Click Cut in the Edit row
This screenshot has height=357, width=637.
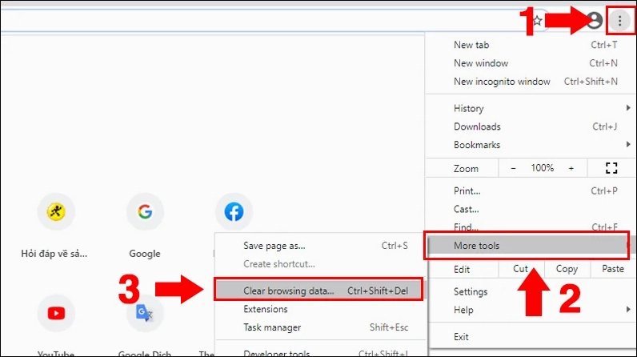click(521, 269)
